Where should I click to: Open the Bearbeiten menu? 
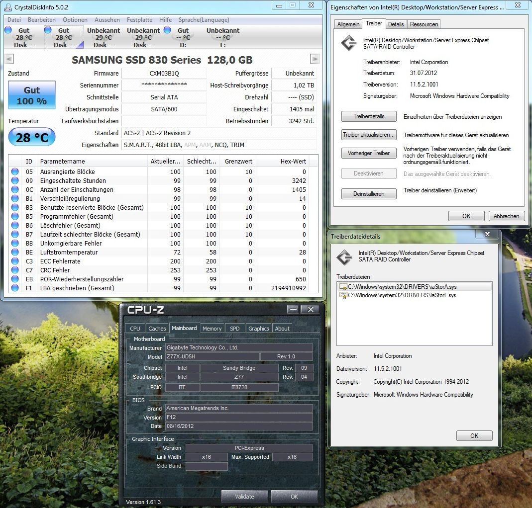click(42, 20)
